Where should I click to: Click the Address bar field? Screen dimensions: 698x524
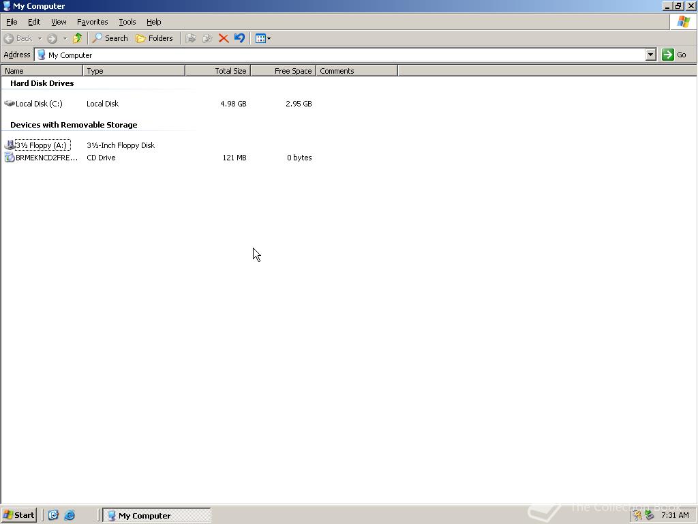coord(340,55)
